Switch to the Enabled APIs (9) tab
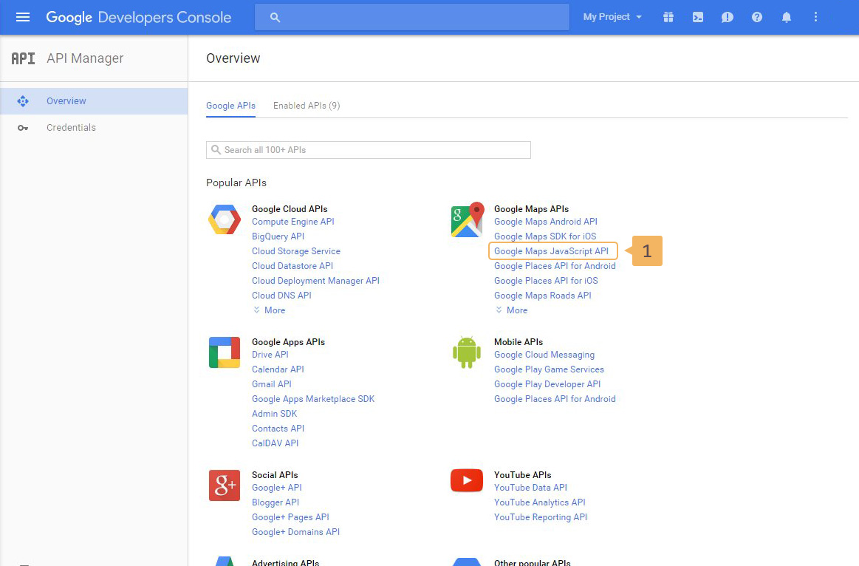 307,106
